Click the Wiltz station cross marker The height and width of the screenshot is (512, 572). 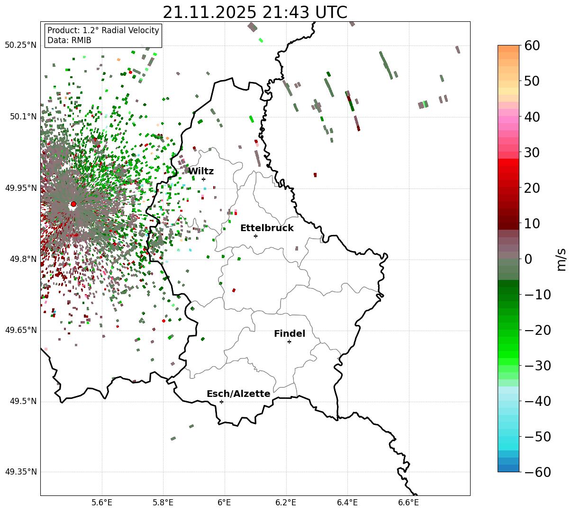click(203, 179)
